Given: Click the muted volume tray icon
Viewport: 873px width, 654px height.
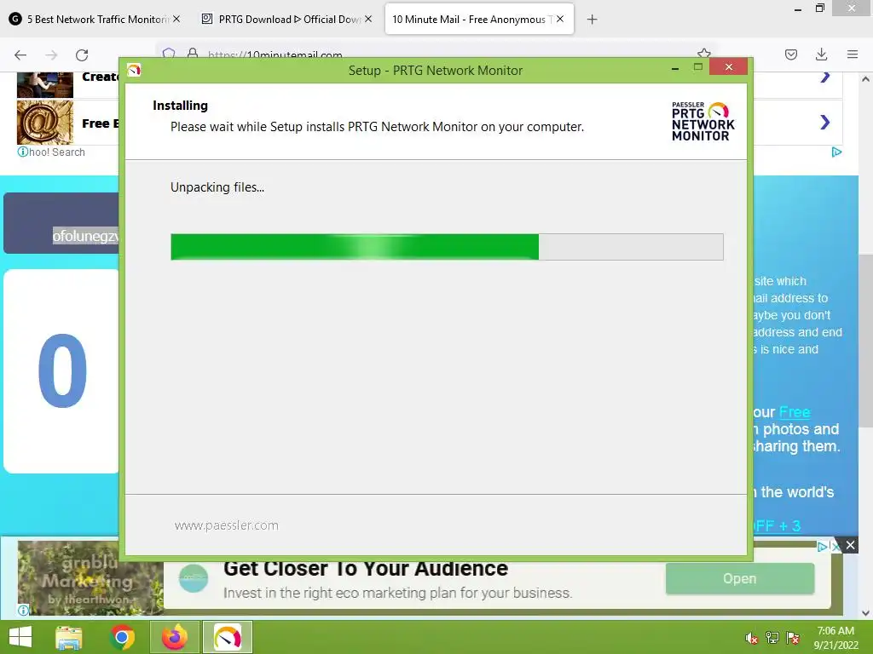Looking at the screenshot, I should coord(751,638).
